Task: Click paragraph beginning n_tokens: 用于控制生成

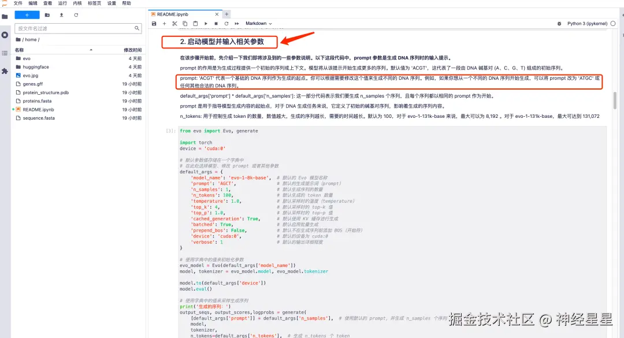Action: pos(389,116)
